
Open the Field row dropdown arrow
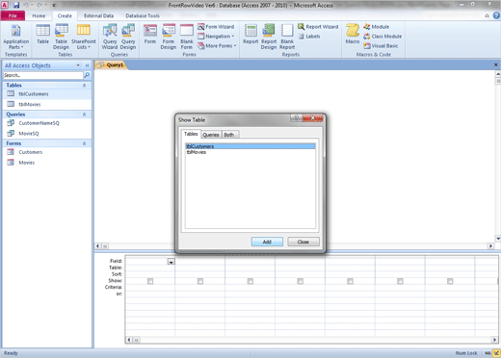pyautogui.click(x=171, y=262)
